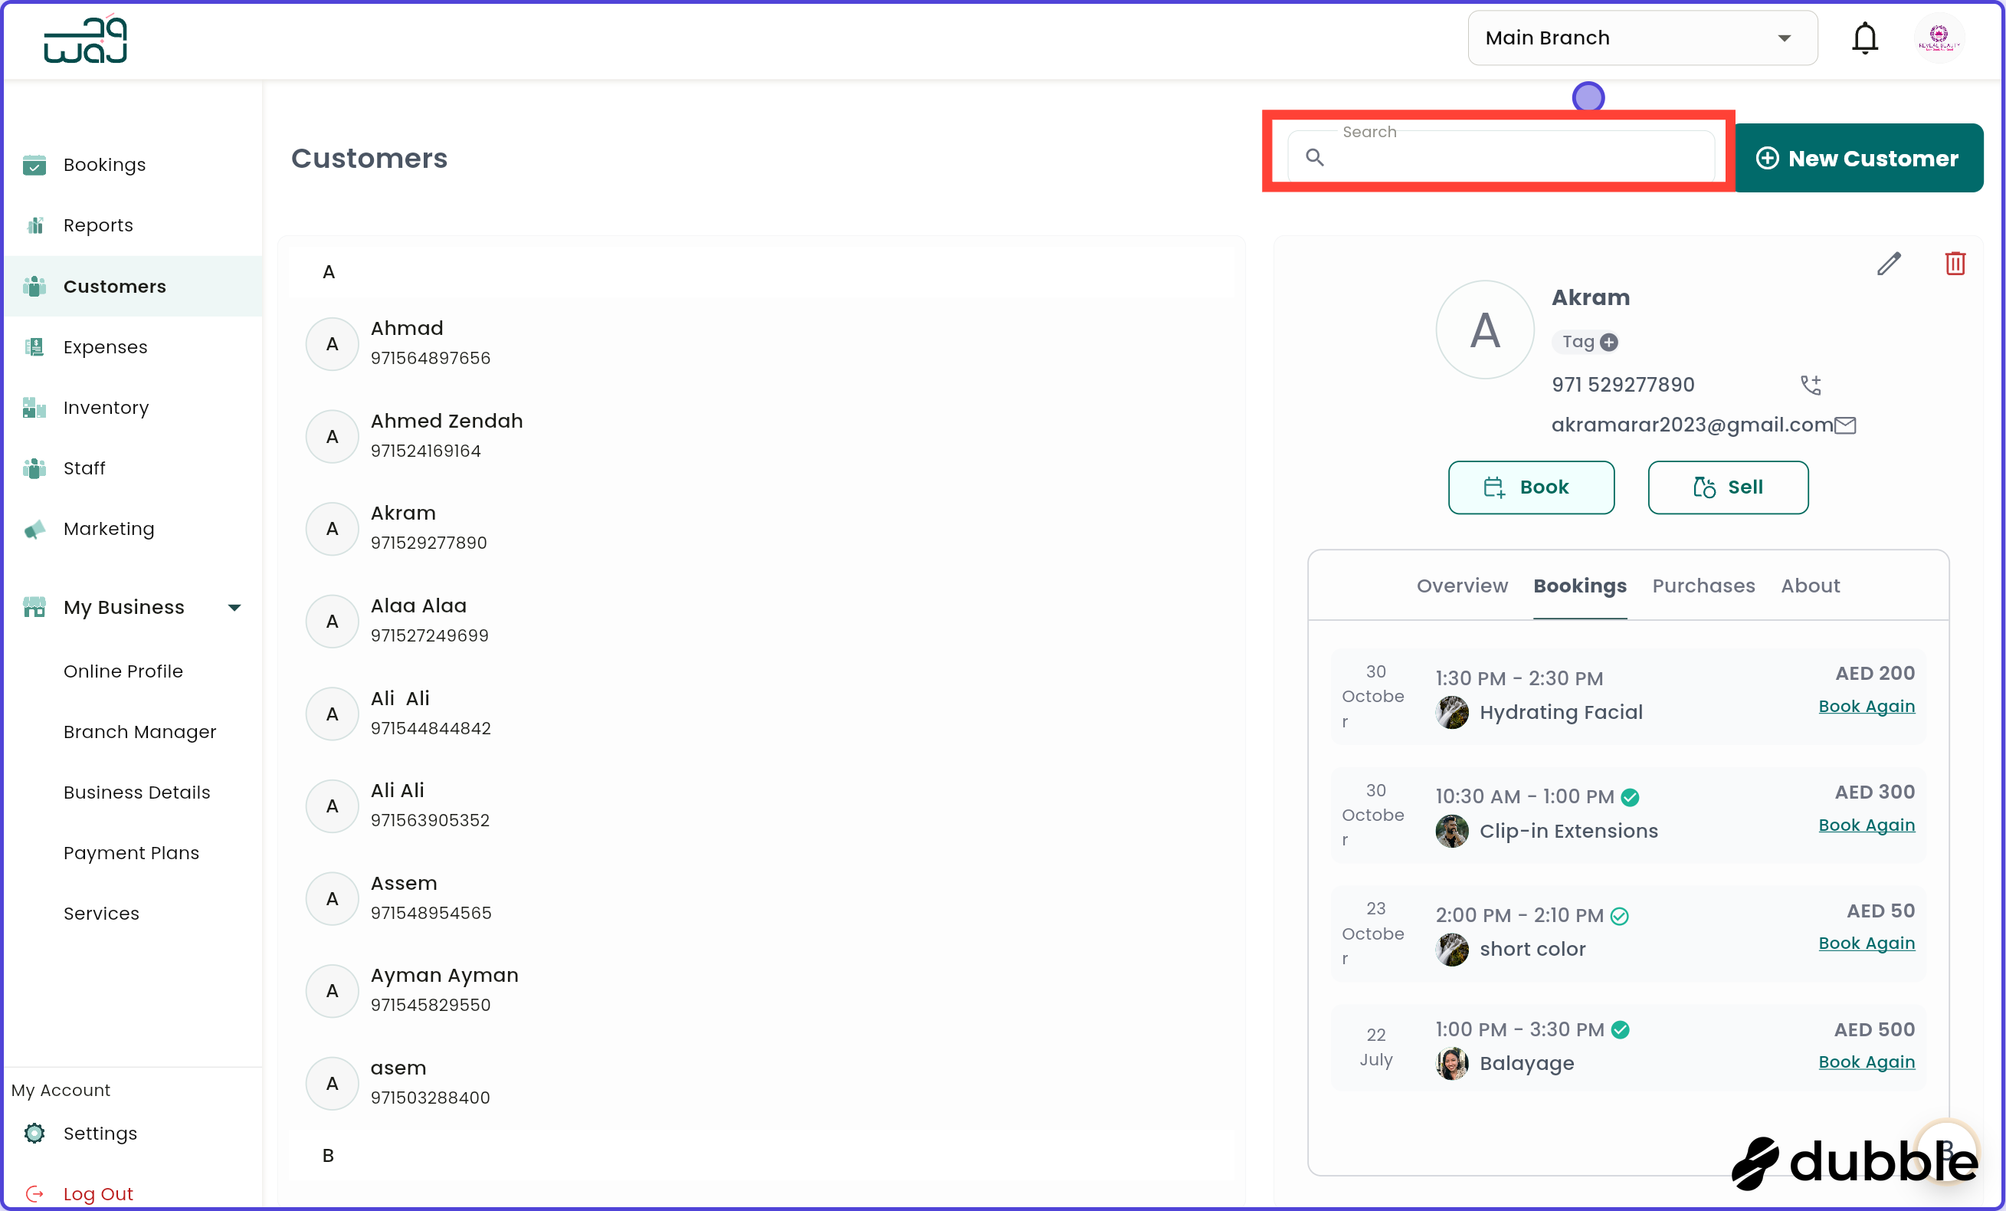The width and height of the screenshot is (2006, 1211).
Task: Open the Inventory section icon
Action: (34, 407)
